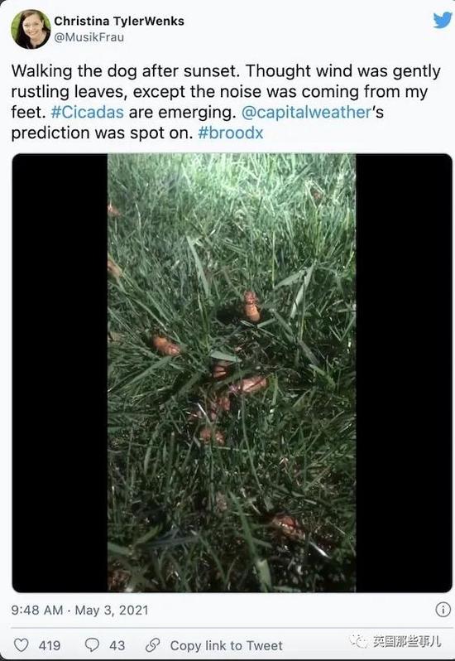Open the #broodx hashtag
The width and height of the screenshot is (455, 661).
pyautogui.click(x=230, y=133)
